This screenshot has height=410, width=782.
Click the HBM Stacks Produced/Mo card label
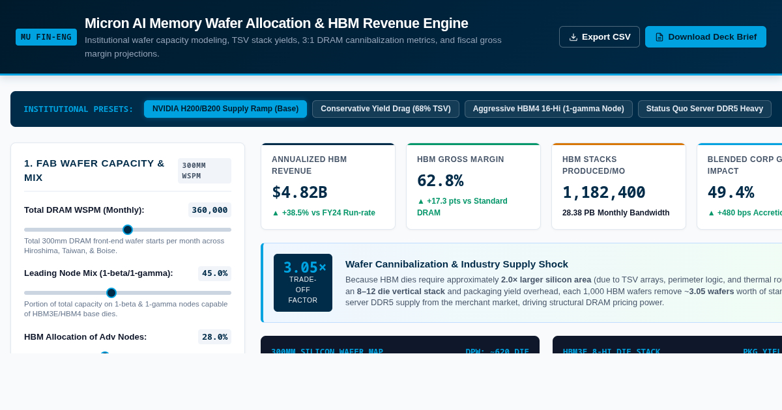pos(594,165)
